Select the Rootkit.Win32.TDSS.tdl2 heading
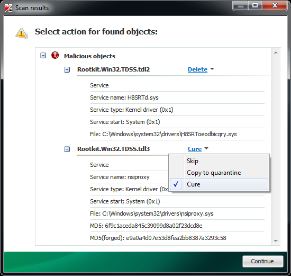Viewport: 291px width, 276px height. click(113, 69)
